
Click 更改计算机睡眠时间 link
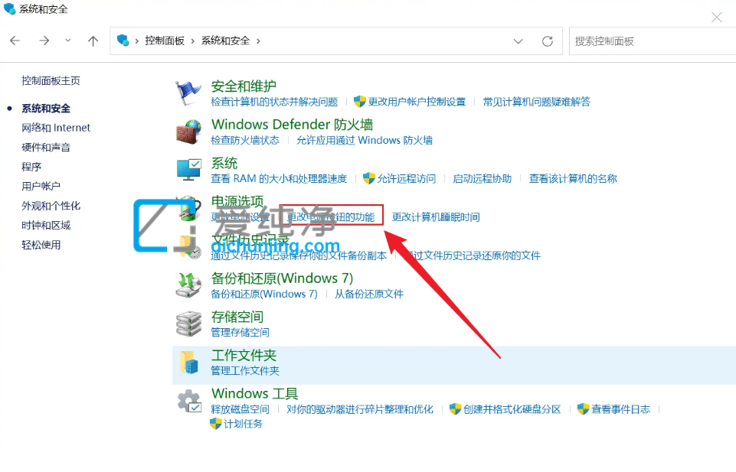(436, 217)
